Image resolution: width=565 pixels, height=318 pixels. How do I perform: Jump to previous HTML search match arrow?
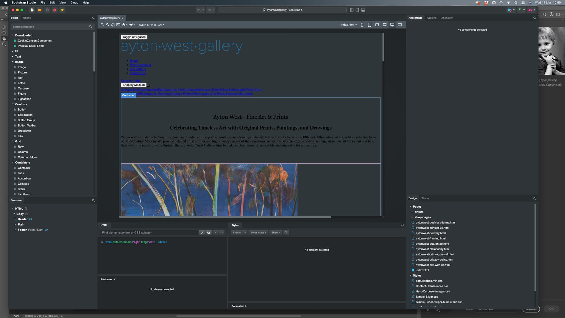pos(216,233)
